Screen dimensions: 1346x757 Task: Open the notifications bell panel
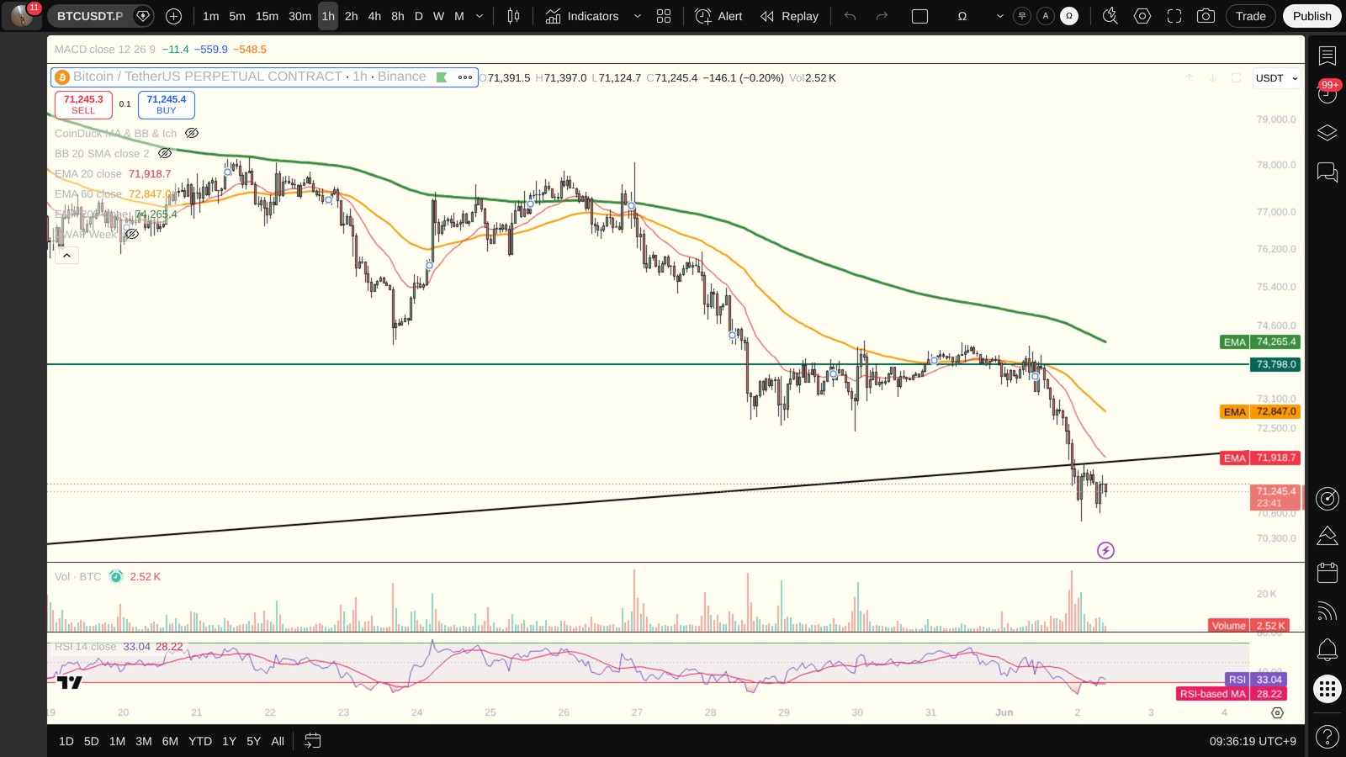coord(1327,649)
